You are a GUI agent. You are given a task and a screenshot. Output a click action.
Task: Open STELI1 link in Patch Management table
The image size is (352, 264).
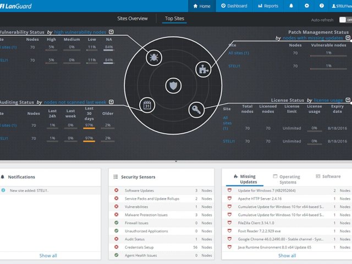click(235, 66)
